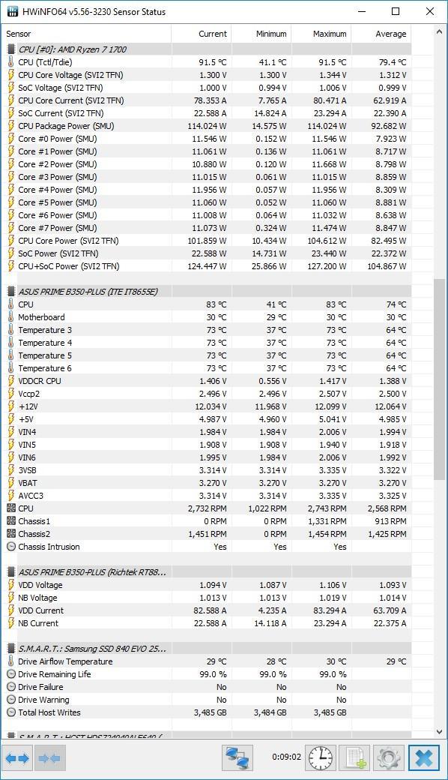This screenshot has height=780, width=448.
Task: Click thermometer icon beside CPU (Tctl/Tdie)
Action: coord(11,62)
